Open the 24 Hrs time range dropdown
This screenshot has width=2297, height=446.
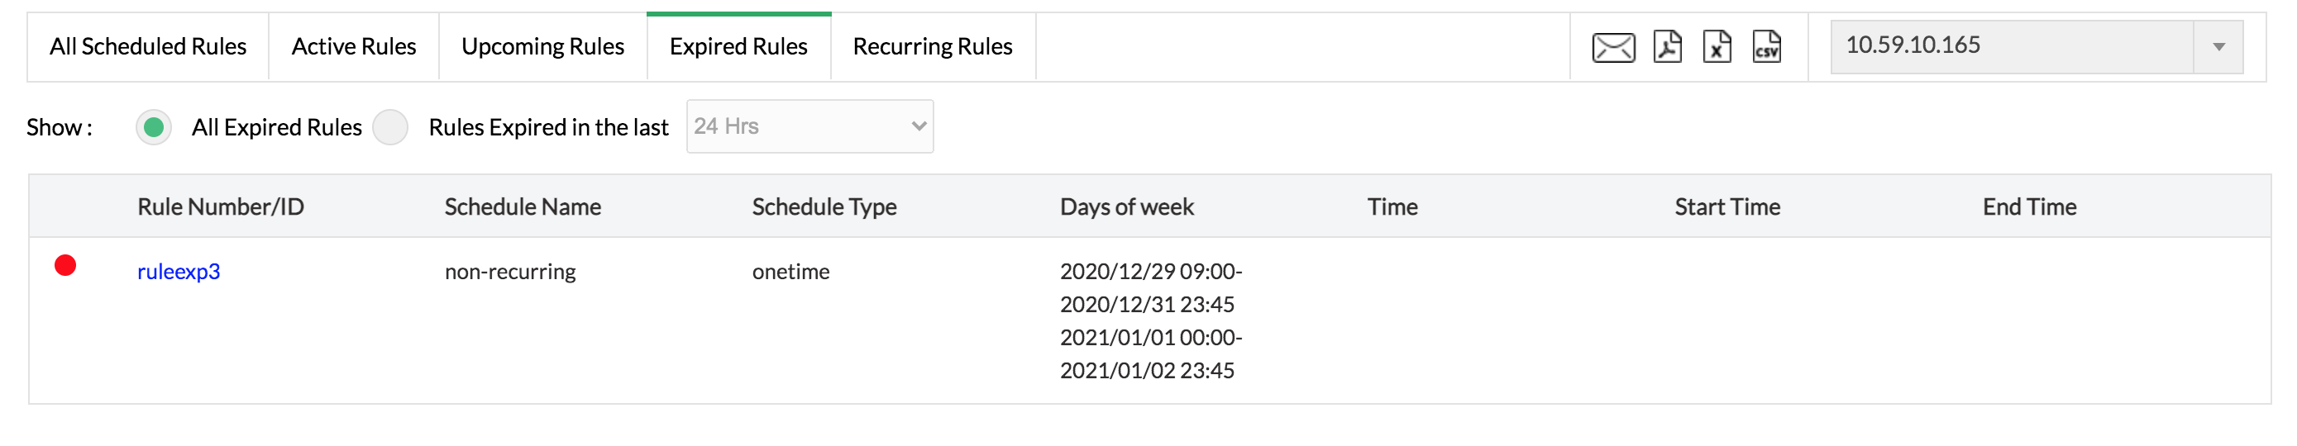pos(809,126)
